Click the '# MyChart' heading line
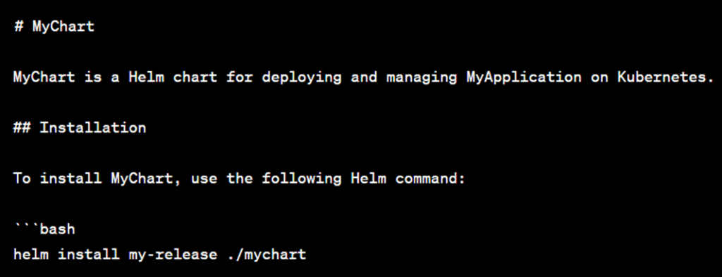Screen dimensions: 722x277 [54, 26]
